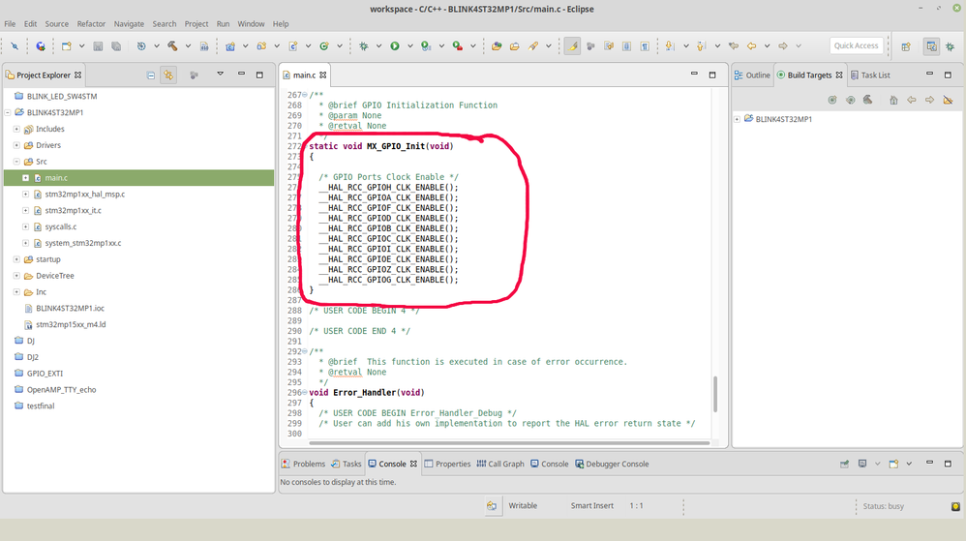
Task: Click the Open Task folder icon
Action: [514, 45]
